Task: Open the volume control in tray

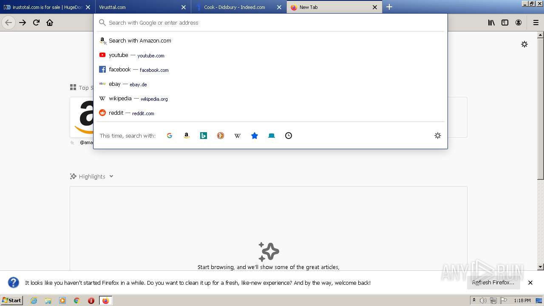Action: (x=483, y=300)
